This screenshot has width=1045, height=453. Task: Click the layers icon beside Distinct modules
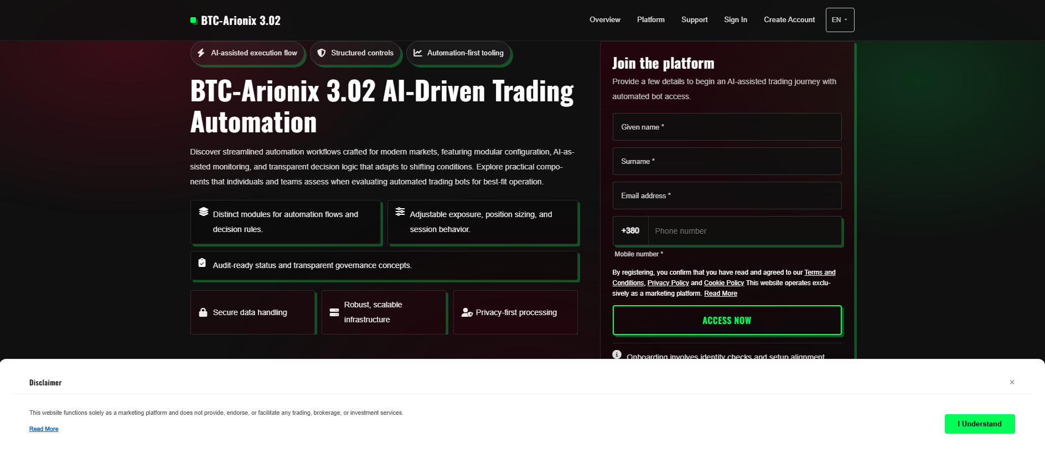(x=204, y=212)
